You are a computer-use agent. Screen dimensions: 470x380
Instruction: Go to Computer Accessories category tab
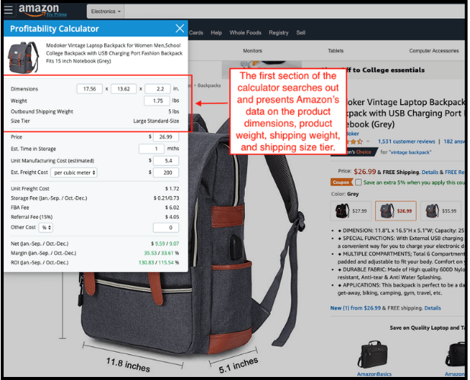433,51
